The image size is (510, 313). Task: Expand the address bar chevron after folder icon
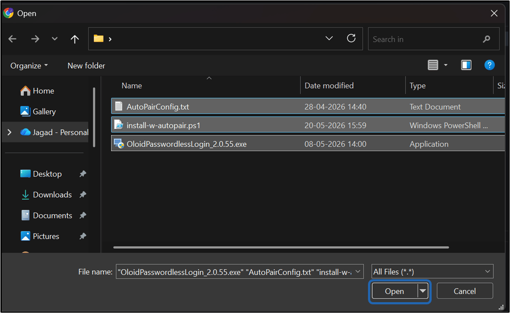(110, 39)
